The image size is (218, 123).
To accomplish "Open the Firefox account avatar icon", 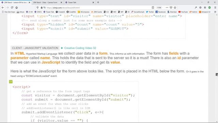I will coord(205,8).
